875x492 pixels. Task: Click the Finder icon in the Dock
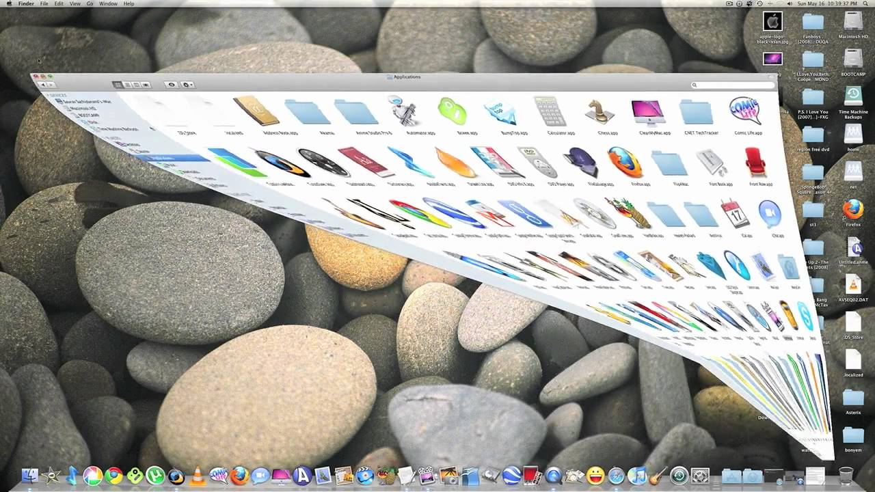[x=31, y=476]
